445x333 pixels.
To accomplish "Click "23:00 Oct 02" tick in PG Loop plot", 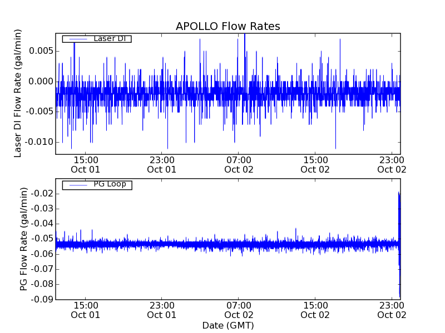I will coord(392,310).
